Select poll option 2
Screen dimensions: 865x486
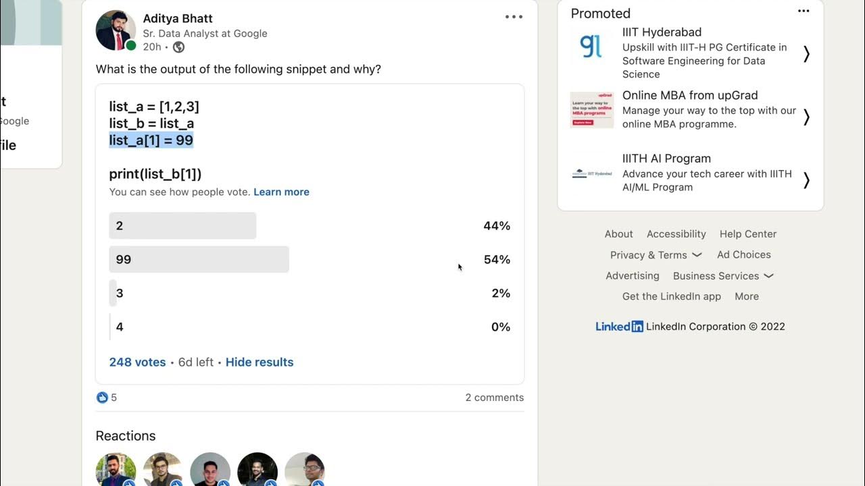[182, 225]
